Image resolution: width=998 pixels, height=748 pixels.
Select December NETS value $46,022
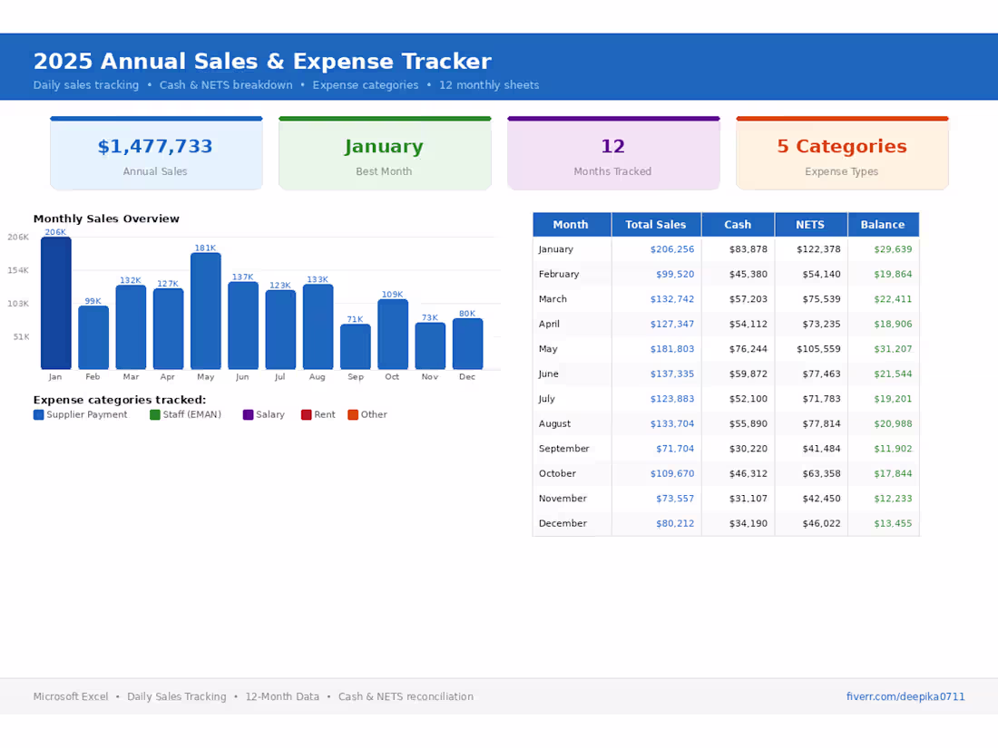(821, 523)
